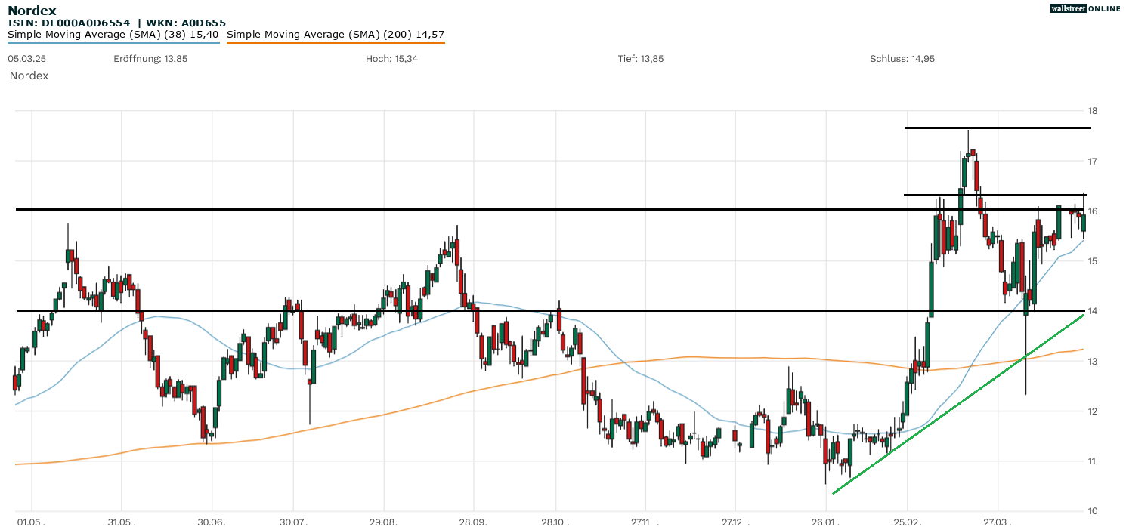
Task: Click y-axis label 14
Action: [1092, 311]
